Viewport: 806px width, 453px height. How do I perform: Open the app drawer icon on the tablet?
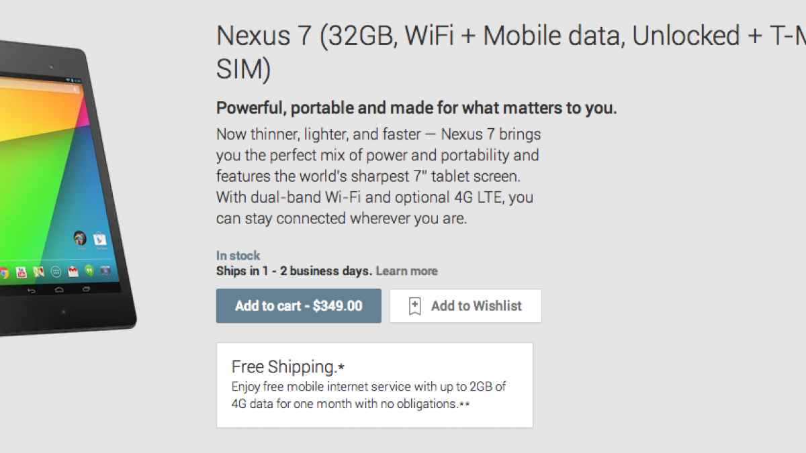tap(56, 272)
